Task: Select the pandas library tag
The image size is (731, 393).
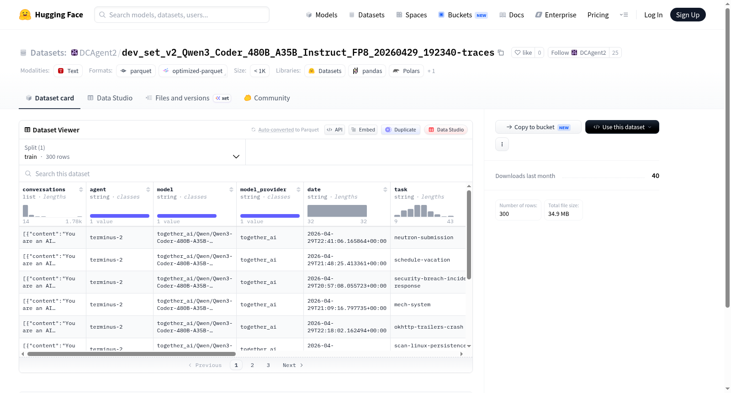Action: click(x=367, y=71)
